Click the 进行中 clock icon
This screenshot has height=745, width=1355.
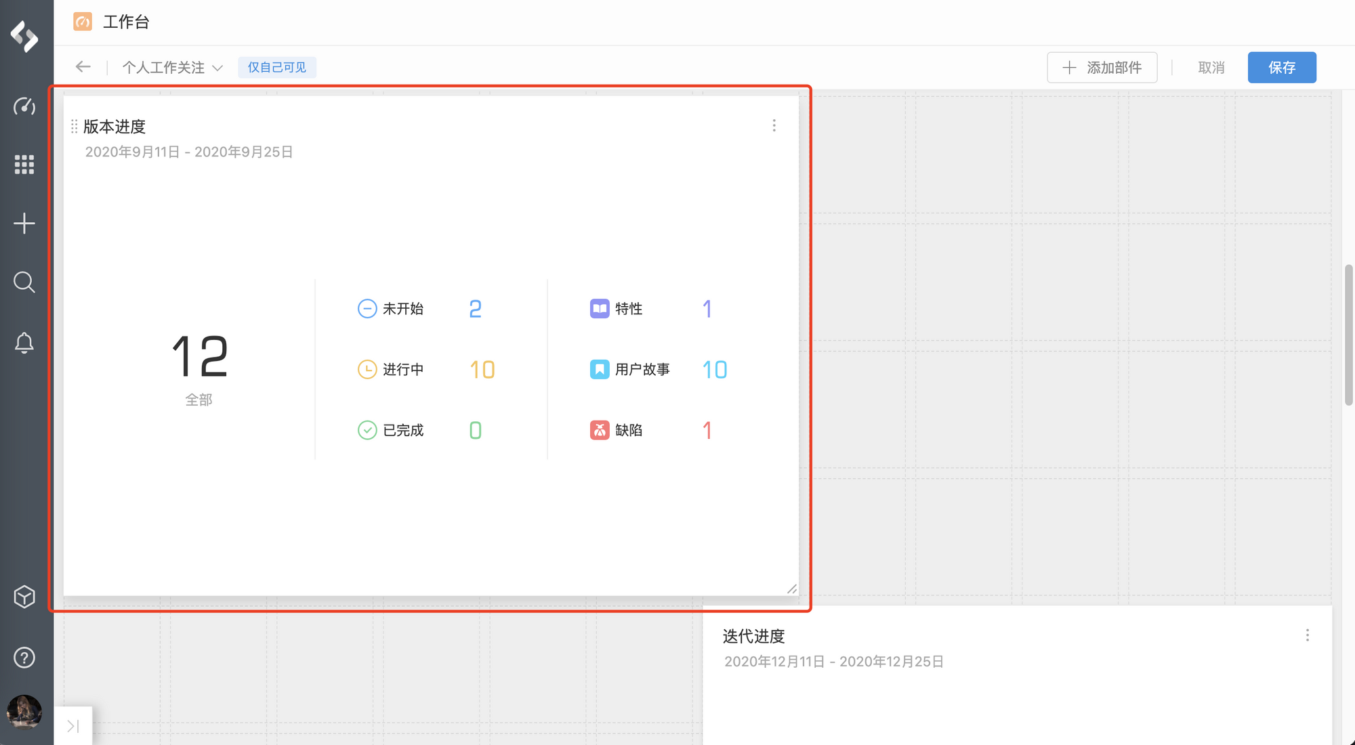click(367, 369)
